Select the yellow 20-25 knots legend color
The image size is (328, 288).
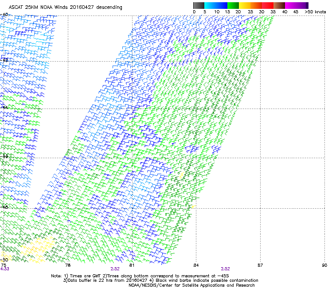(x=245, y=5)
